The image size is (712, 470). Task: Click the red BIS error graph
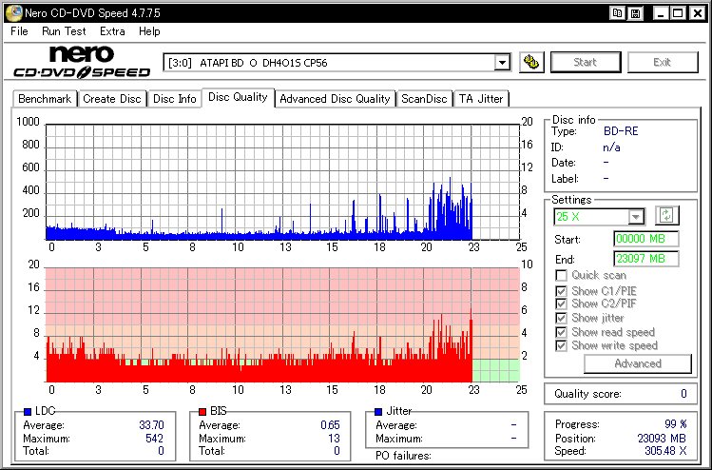[x=282, y=325]
